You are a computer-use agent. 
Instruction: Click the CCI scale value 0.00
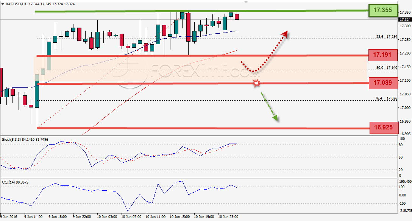403,195
